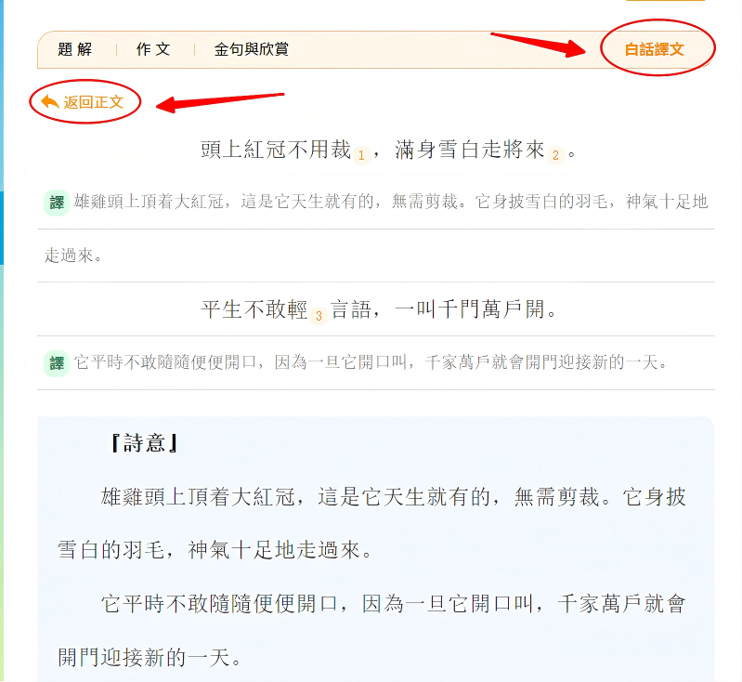Click the 返回正文 link
The width and height of the screenshot is (742, 682).
(93, 102)
